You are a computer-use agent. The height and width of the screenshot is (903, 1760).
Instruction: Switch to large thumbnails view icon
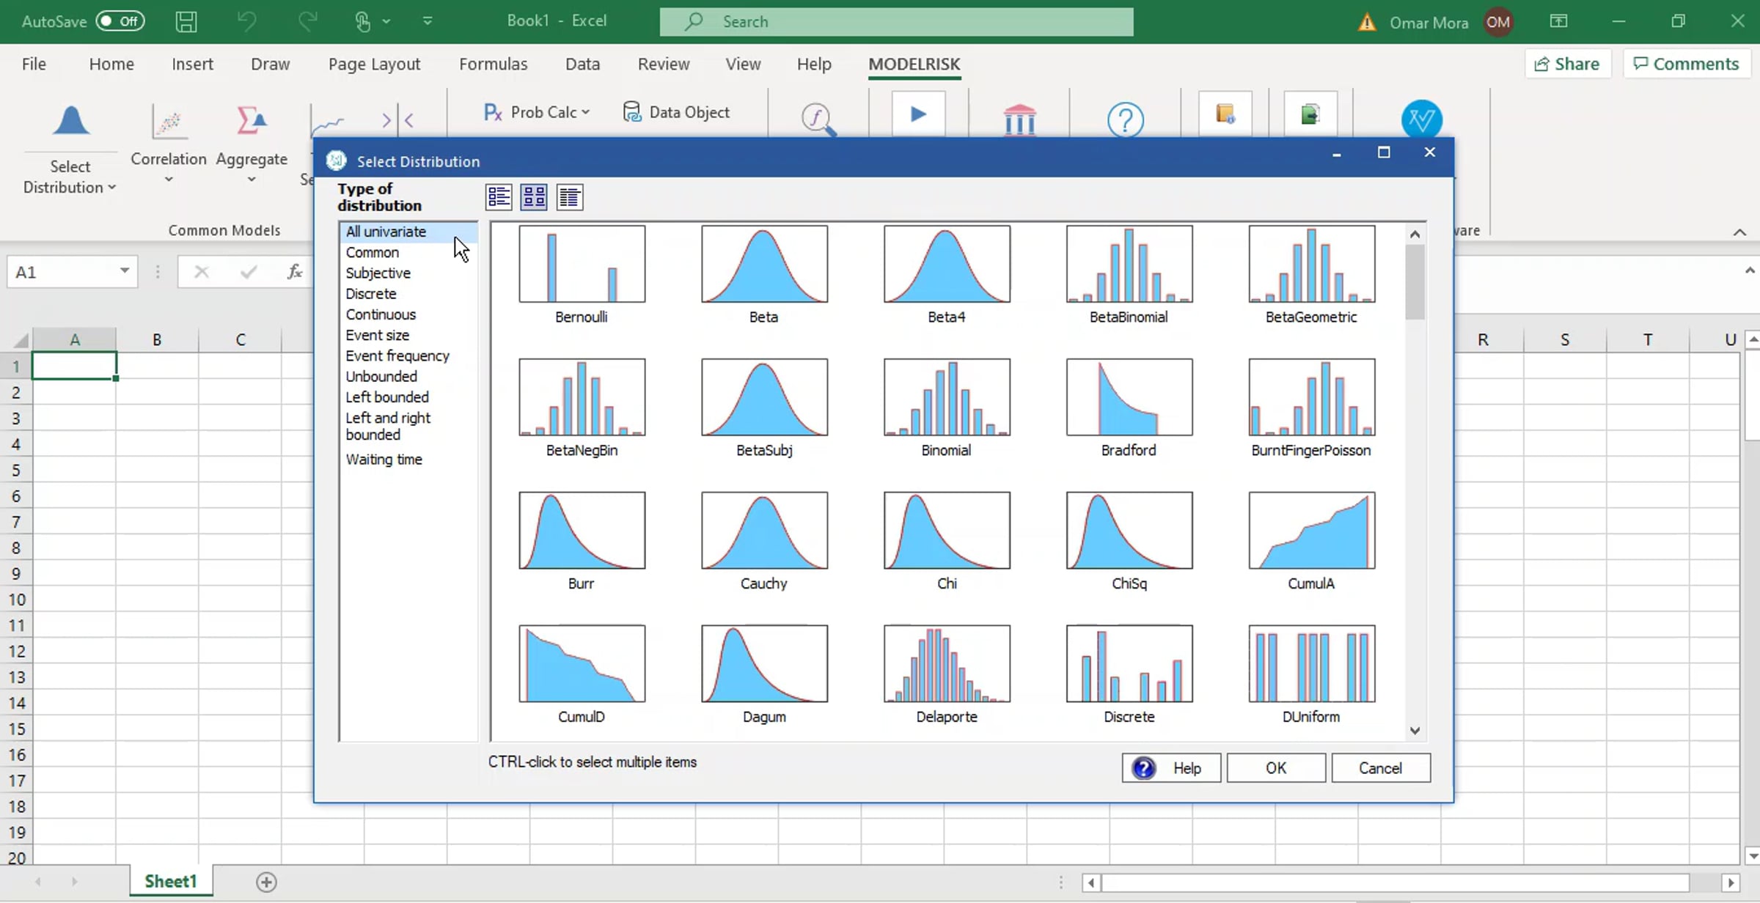click(534, 197)
